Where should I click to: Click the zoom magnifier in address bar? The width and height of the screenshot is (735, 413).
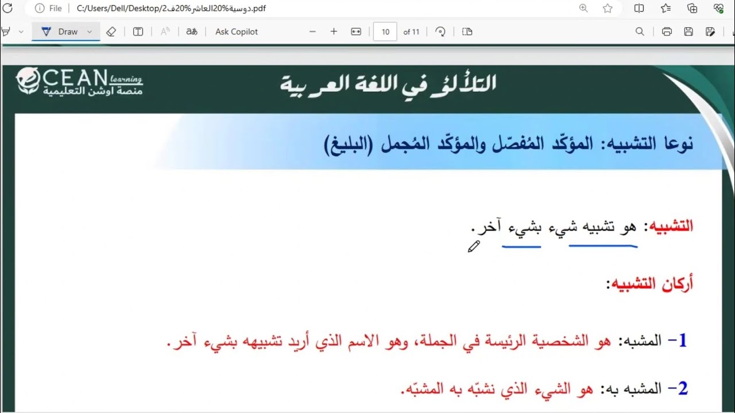[x=583, y=8]
